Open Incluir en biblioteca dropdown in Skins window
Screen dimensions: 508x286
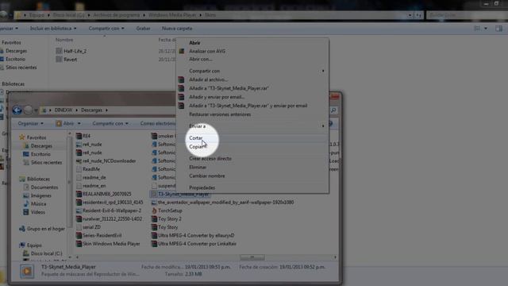pos(53,29)
